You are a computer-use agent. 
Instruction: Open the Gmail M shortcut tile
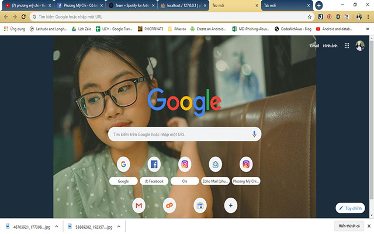(139, 205)
